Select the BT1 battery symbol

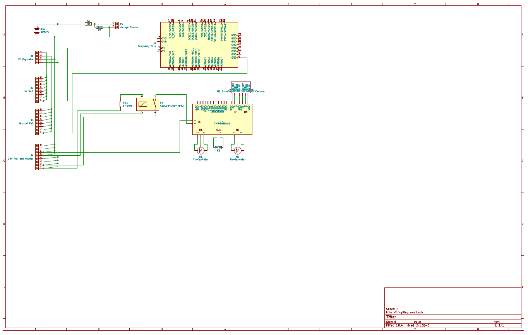[37, 30]
